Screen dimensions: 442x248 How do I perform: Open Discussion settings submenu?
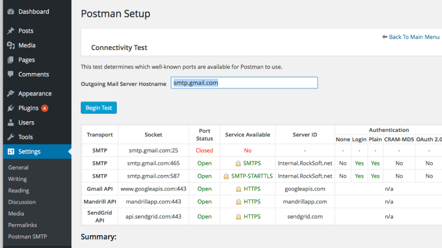tap(22, 202)
